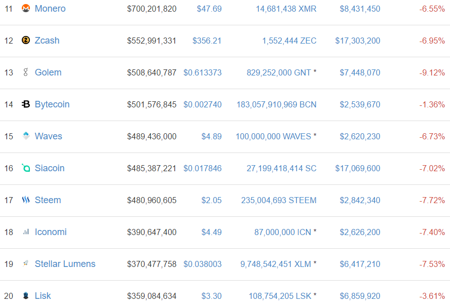Image resolution: width=450 pixels, height=308 pixels.
Task: Select Zcash market cap $552,991,331
Action: [152, 41]
